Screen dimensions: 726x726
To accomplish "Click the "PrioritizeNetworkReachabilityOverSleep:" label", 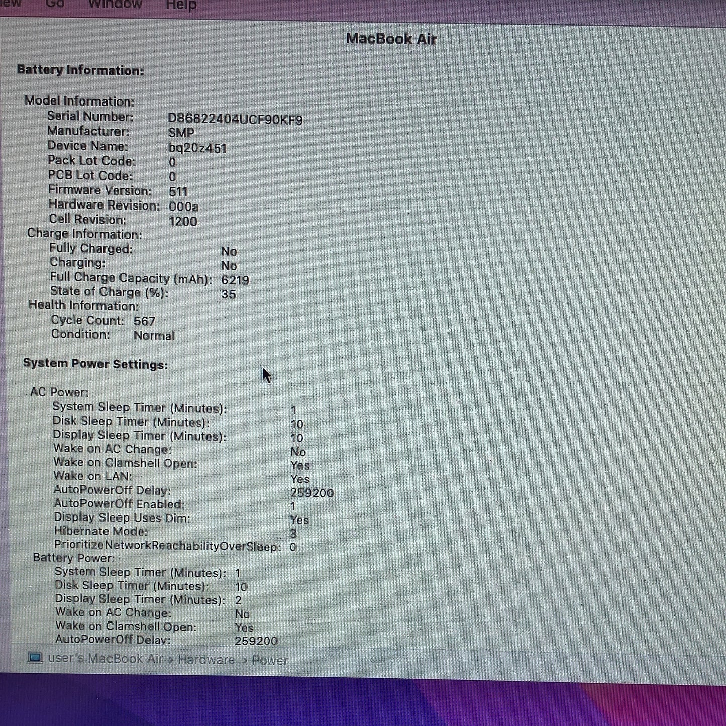I will pos(167,546).
